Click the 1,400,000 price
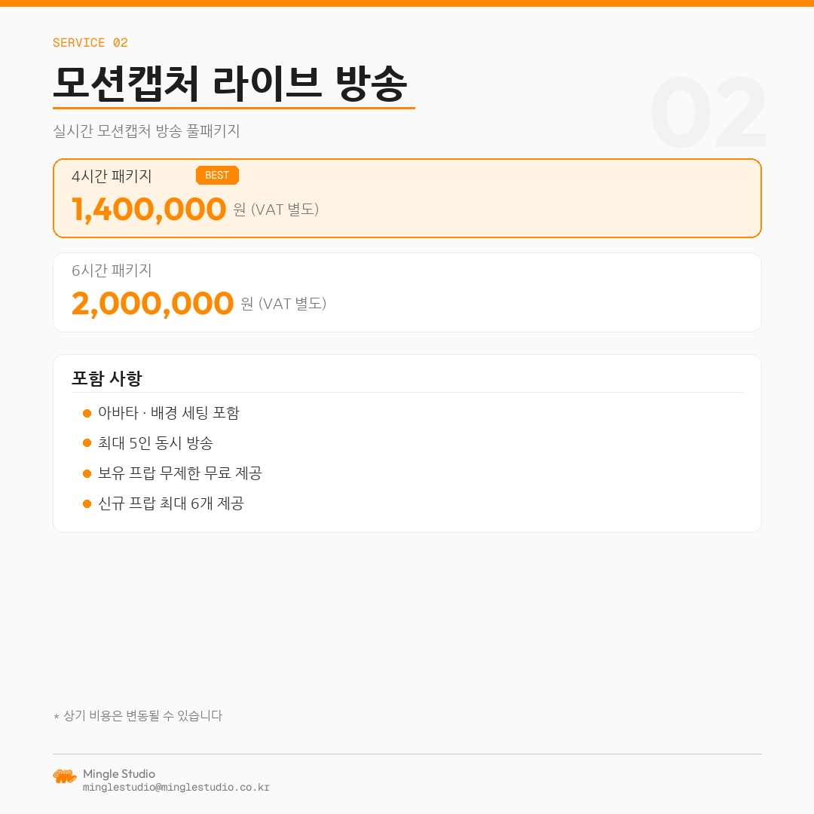Screen dimensions: 814x814 [x=148, y=210]
